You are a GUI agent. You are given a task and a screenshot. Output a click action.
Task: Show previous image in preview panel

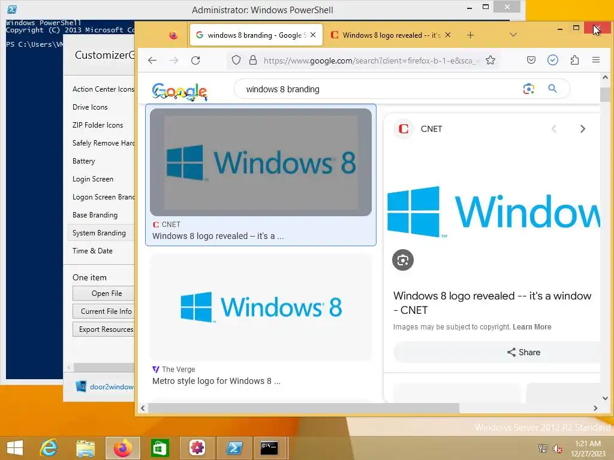[x=553, y=129]
